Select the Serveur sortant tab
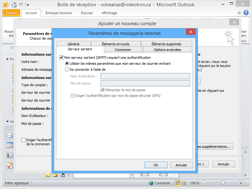This screenshot has height=189, width=252. coord(80,49)
